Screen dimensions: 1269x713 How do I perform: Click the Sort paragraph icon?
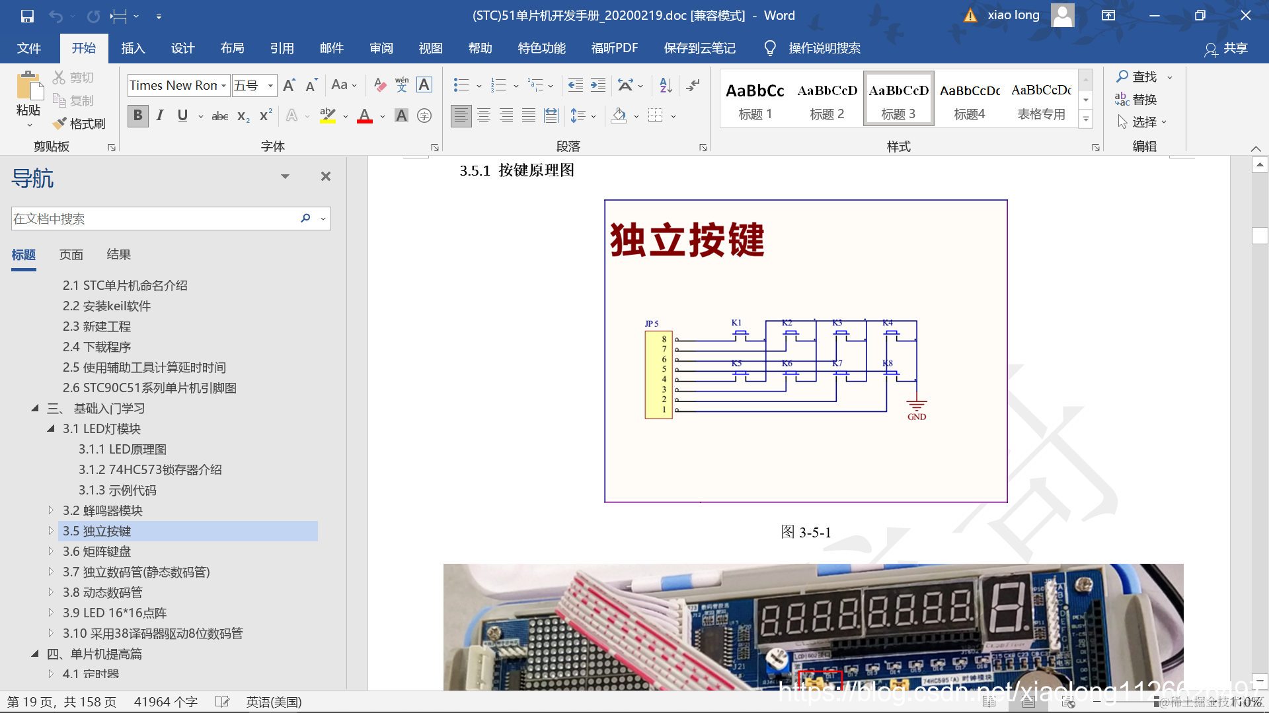[666, 85]
